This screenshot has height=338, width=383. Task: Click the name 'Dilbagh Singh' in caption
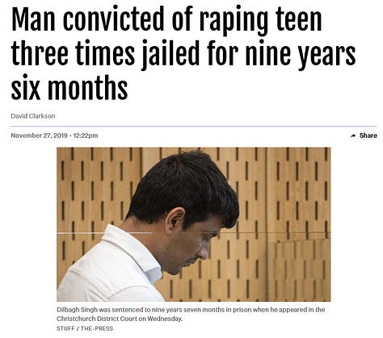[x=77, y=310]
